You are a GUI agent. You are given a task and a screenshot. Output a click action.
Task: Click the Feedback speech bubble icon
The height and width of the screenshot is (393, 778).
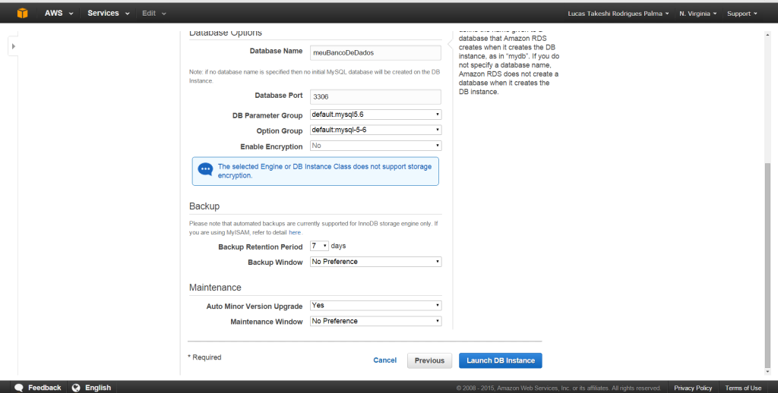[19, 387]
